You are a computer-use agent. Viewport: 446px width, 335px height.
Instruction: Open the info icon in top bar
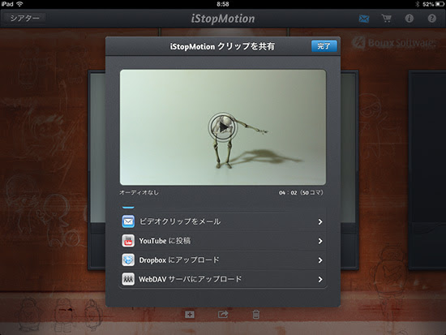click(x=409, y=19)
